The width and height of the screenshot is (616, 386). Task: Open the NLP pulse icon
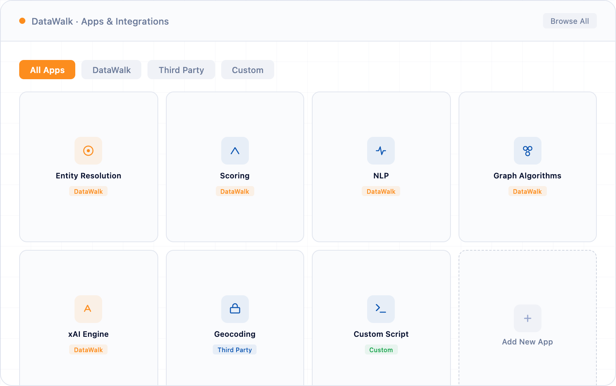coord(381,151)
